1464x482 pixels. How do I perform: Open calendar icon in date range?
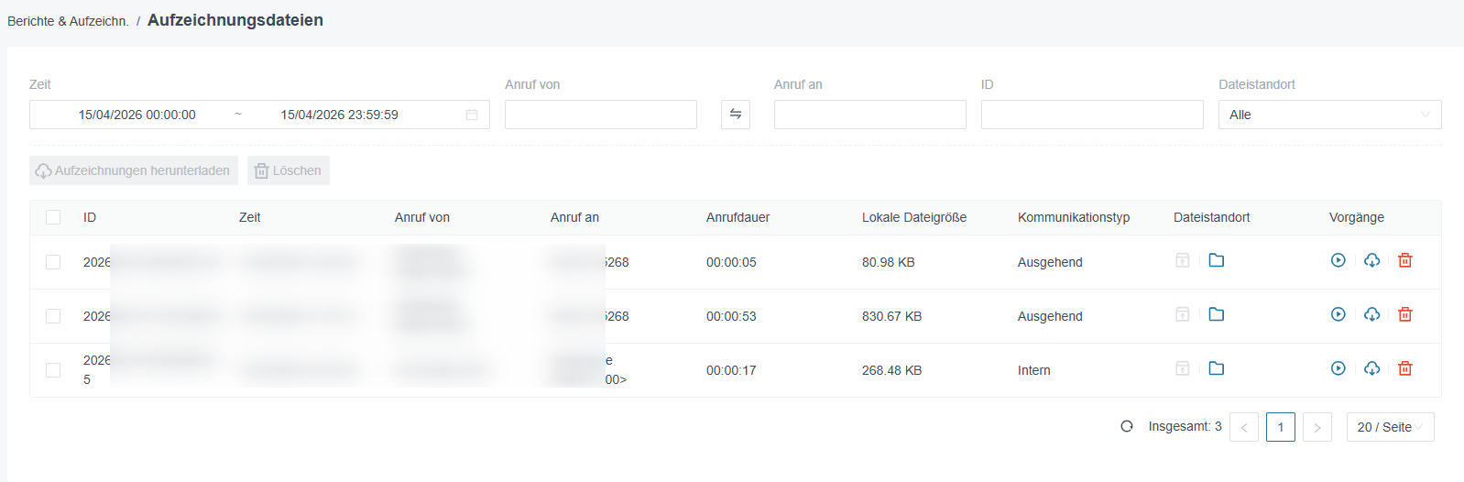472,115
